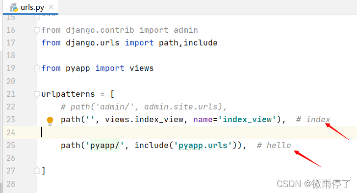Click 'include' in the line 17 import

point(201,43)
